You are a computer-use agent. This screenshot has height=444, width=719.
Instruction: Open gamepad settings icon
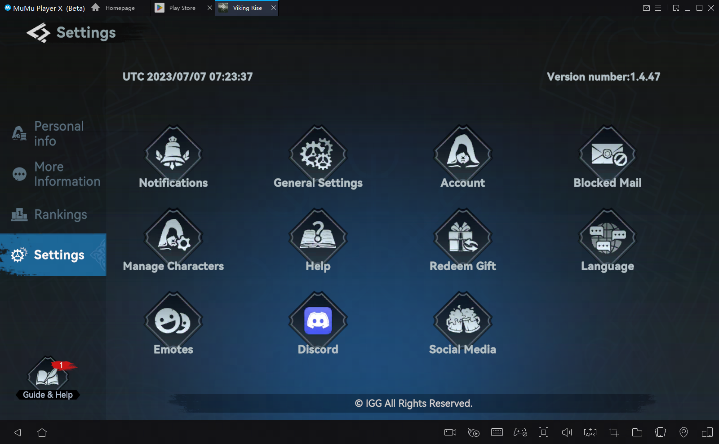[x=520, y=432]
